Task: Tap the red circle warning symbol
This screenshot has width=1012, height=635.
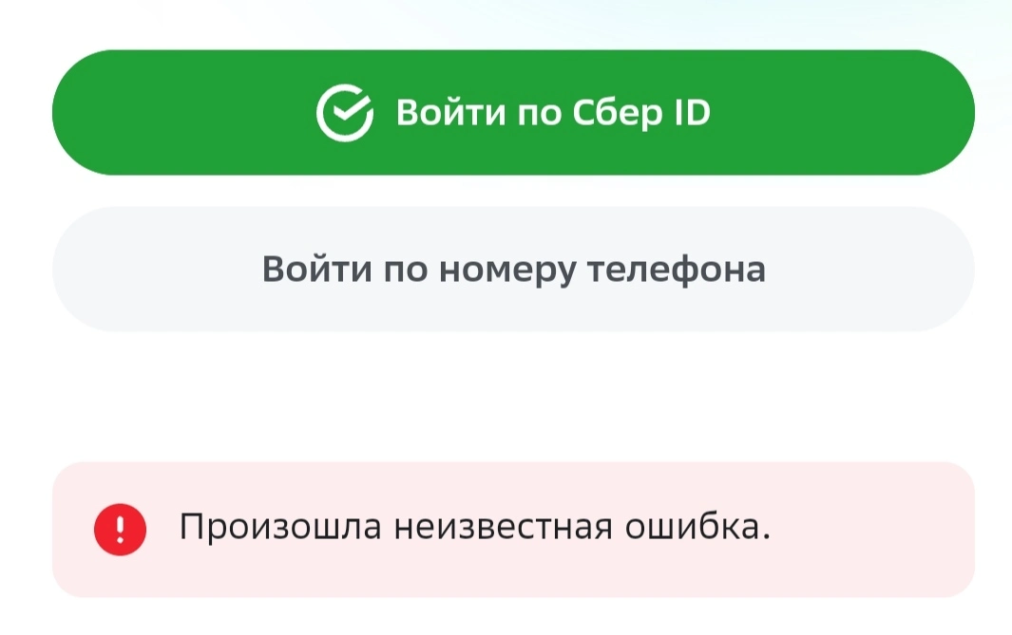Action: coord(120,530)
